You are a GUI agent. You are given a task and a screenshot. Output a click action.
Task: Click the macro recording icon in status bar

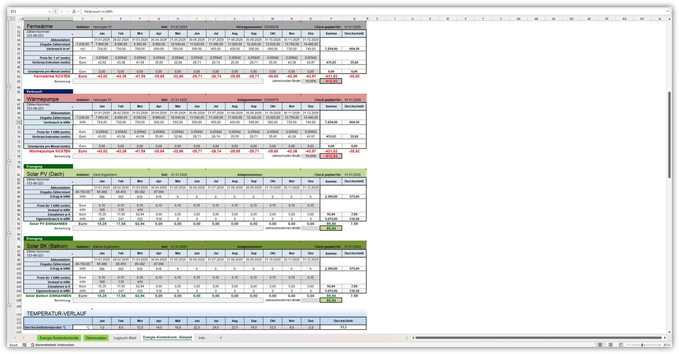(x=24, y=345)
